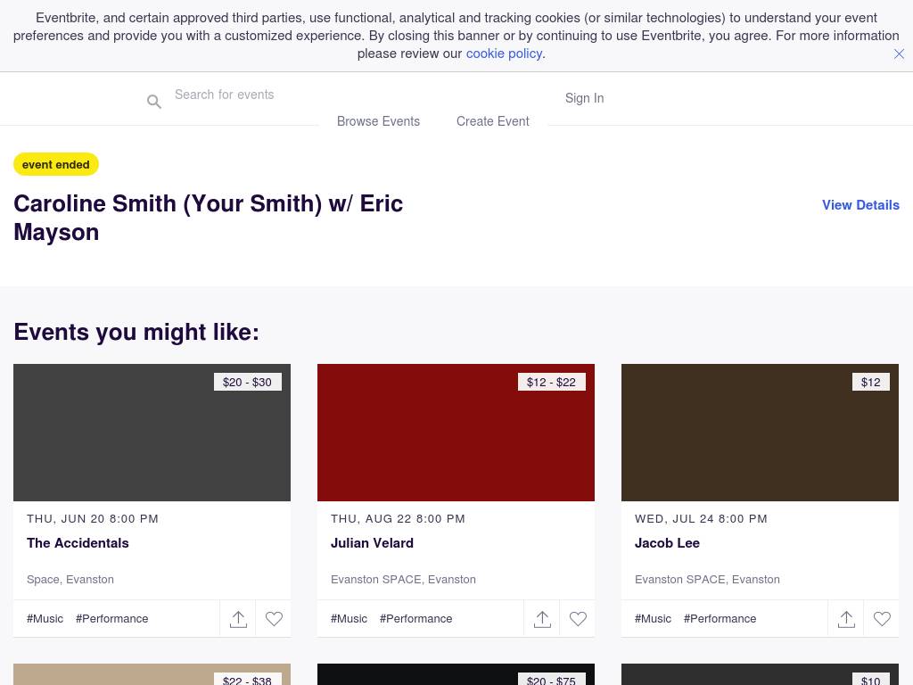Open View Details for Caroline Smith event
The height and width of the screenshot is (685, 913).
tap(860, 205)
